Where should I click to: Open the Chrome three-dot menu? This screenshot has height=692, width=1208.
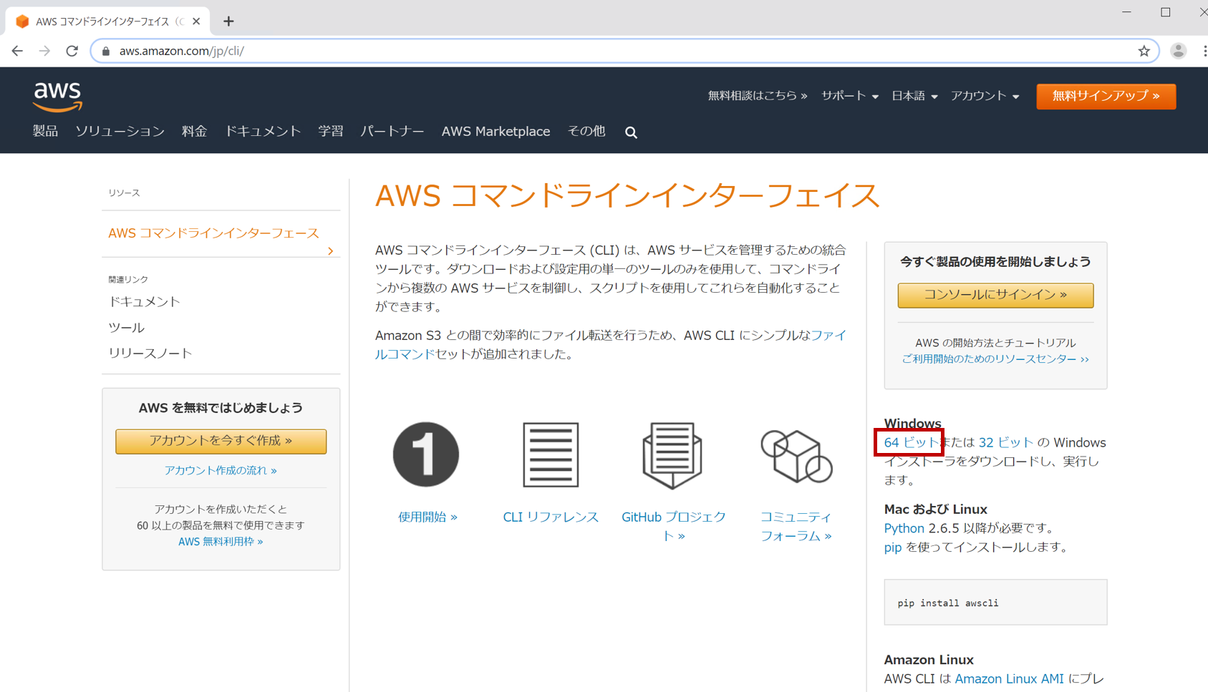pos(1204,51)
